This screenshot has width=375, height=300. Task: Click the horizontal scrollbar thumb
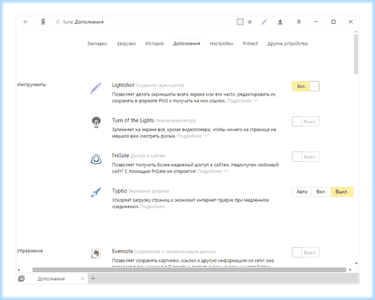tap(189, 269)
